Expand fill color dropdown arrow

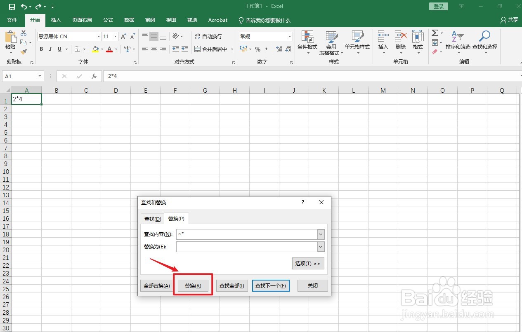[102, 49]
